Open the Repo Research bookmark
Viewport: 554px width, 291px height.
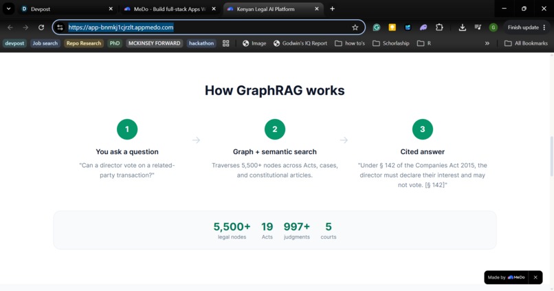click(84, 43)
